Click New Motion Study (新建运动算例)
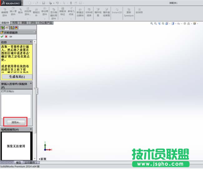The image size is (203, 169). (x=80, y=12)
